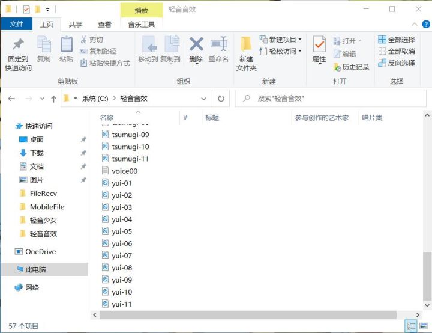Click the vertical scrollbar down arrow
Screen dimensions: 432x333
(x=427, y=305)
